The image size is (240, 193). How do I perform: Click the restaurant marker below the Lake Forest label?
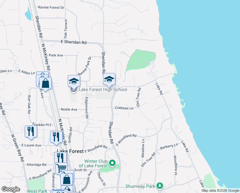[60, 158]
